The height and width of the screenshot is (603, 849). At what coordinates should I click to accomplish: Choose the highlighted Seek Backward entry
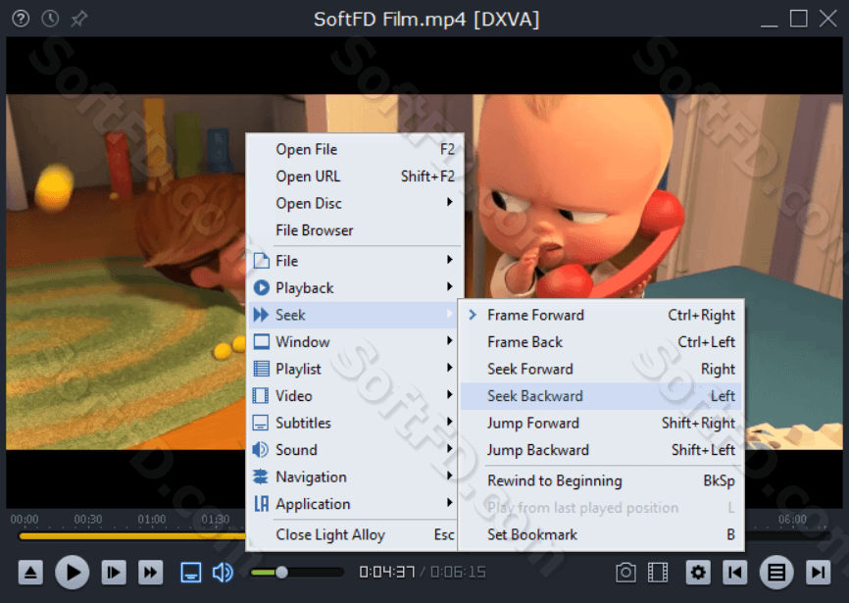tap(601, 396)
